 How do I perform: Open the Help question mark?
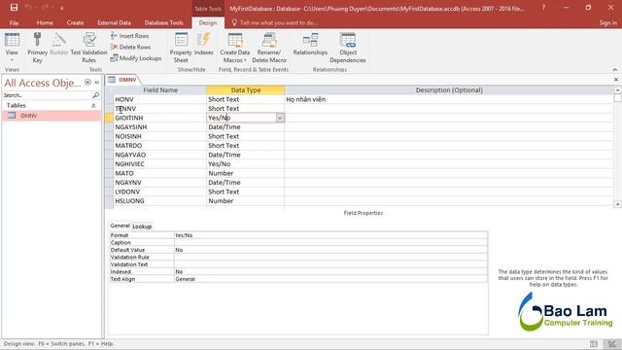[x=543, y=8]
